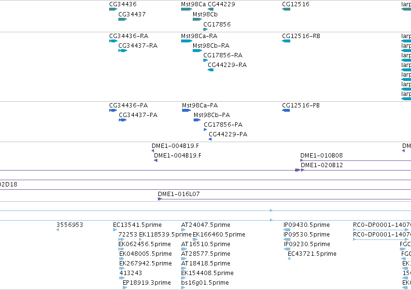Viewport: 411px width, 290px height.
Task: Click the Mst98Ca-RA transcript glyph
Action: (x=186, y=41)
